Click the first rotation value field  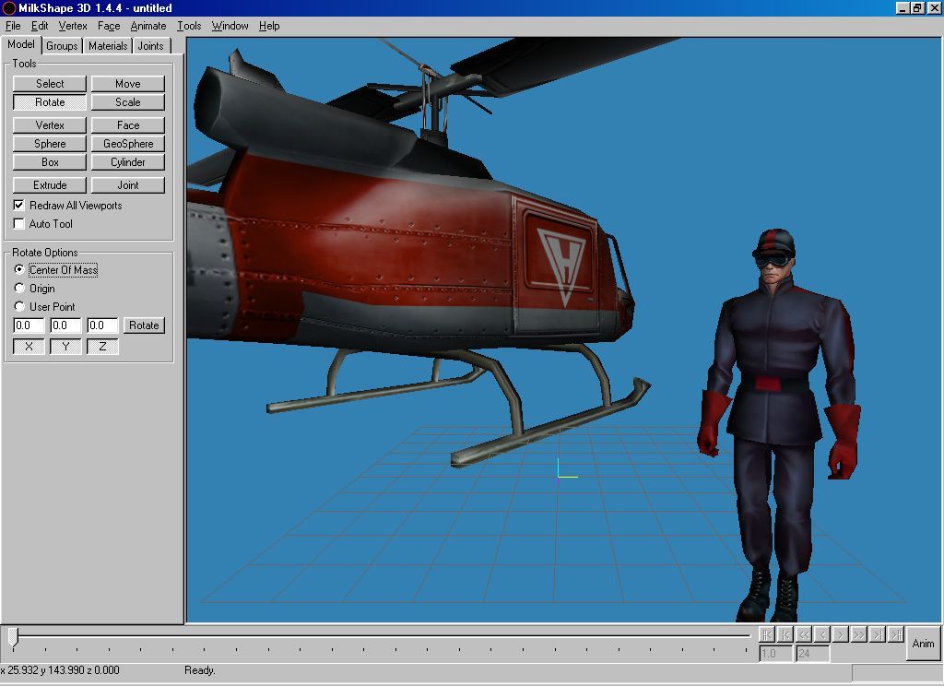29,325
